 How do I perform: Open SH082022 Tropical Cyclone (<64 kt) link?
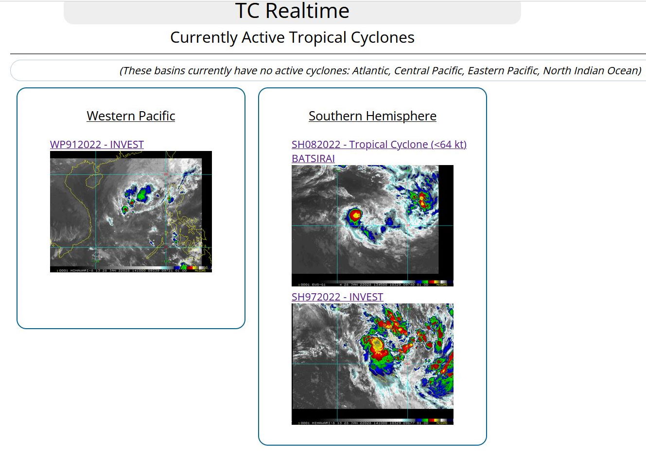(x=379, y=144)
